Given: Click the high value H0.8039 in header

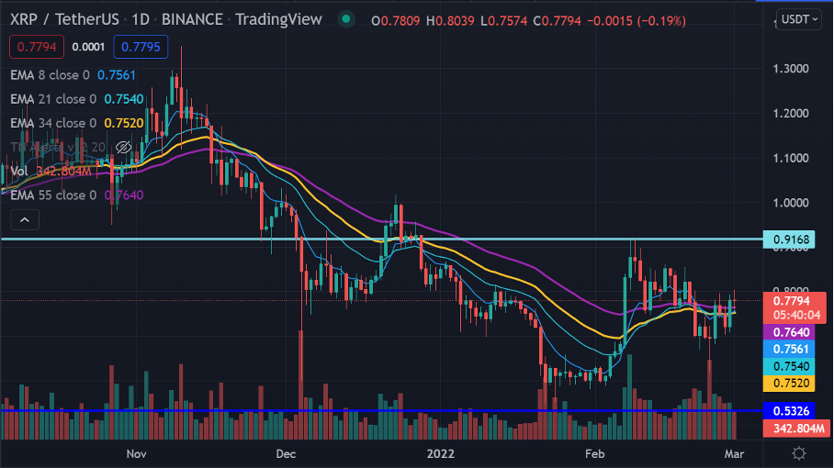Looking at the screenshot, I should coord(450,21).
